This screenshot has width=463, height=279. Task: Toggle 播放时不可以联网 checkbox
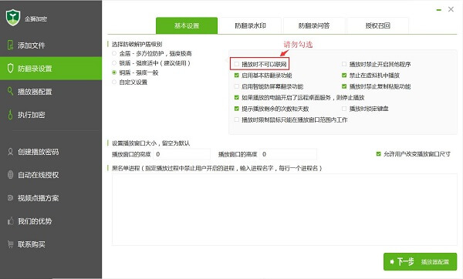237,64
